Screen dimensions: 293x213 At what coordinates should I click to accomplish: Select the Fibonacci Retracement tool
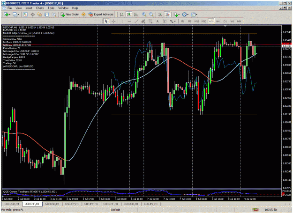(150, 21)
